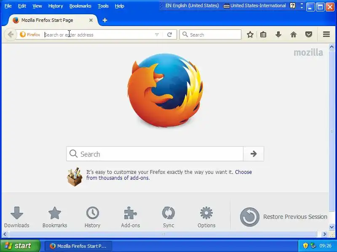Viewport: 337px width, 252px height.
Task: Click the Back navigation arrow
Action: pos(10,34)
